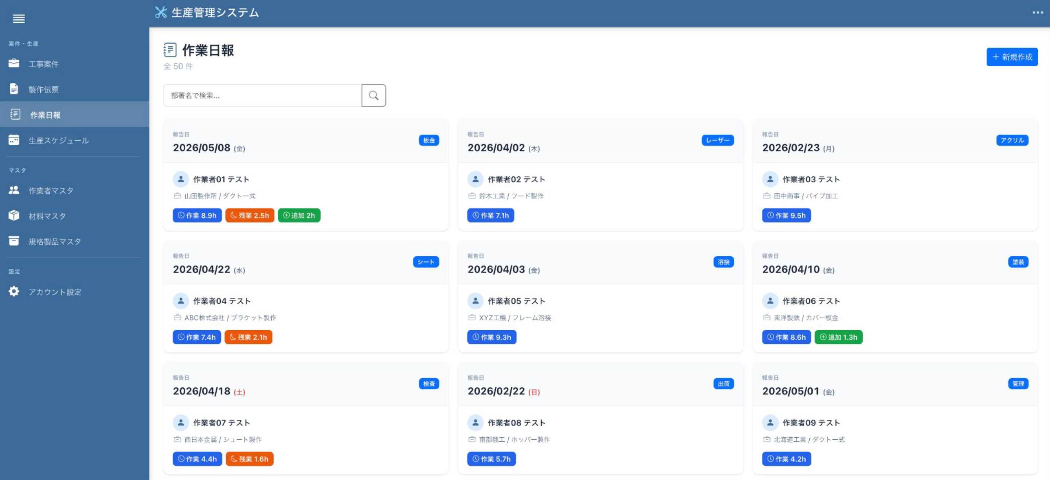Click the 板金 department badge
Screen dimensions: 1050x480
tap(429, 140)
